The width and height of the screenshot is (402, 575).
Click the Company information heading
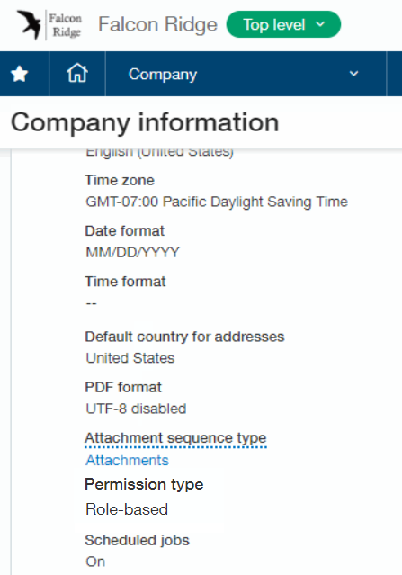pos(145,122)
